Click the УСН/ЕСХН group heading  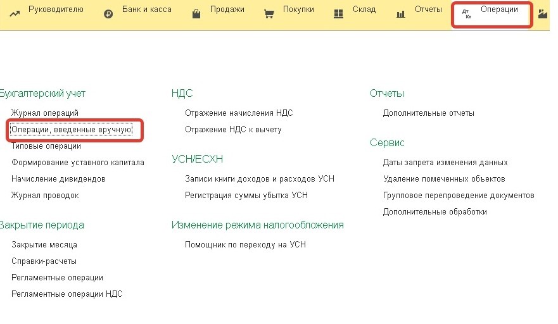(x=197, y=159)
